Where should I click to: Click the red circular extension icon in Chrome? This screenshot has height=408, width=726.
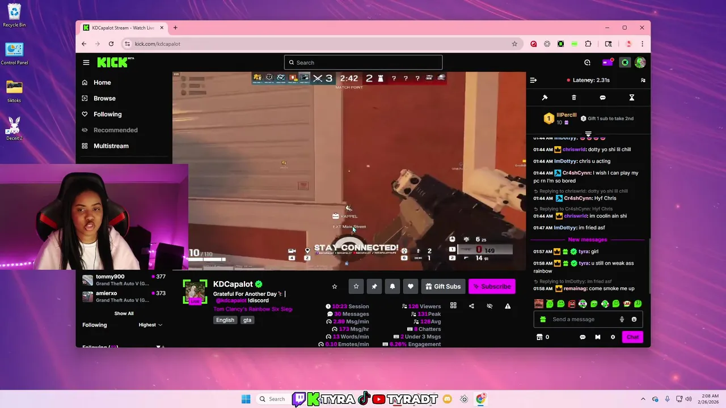[534, 44]
